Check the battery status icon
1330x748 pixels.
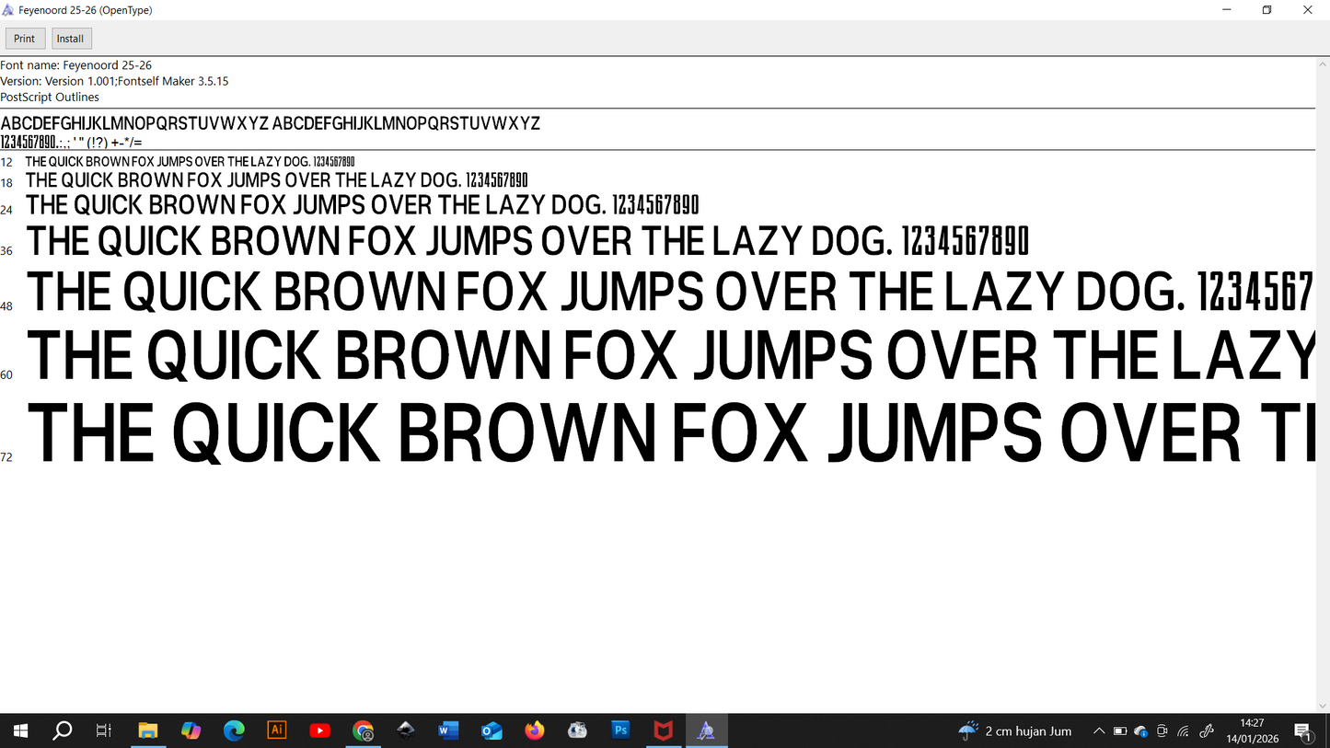[1120, 731]
